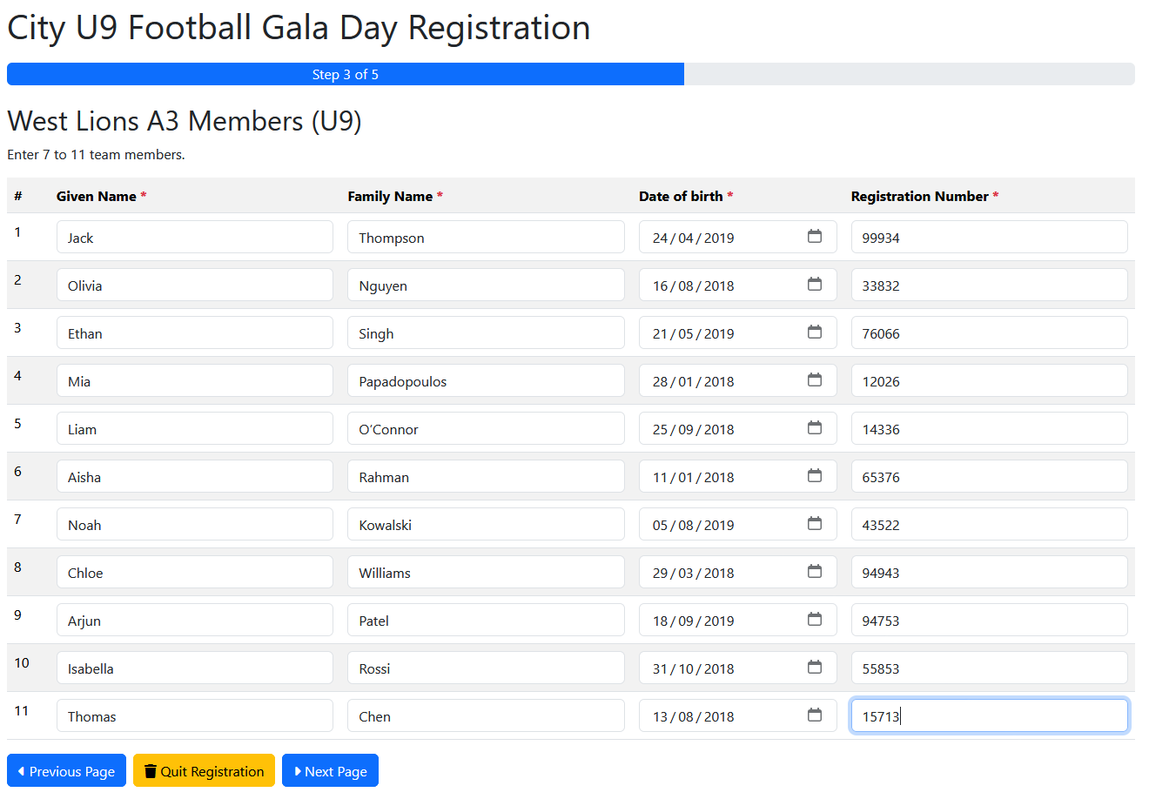Open calendar picker for Jack Thompson's birth date
This screenshot has width=1149, height=799.
[814, 237]
